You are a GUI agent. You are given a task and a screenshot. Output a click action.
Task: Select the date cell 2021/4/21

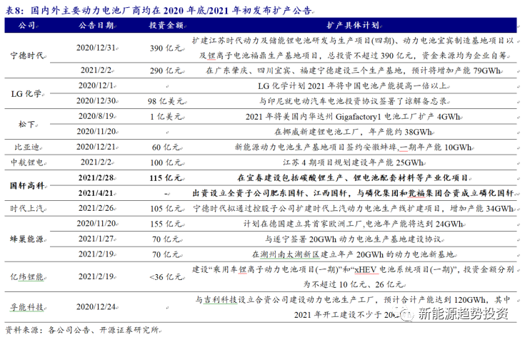96,193
